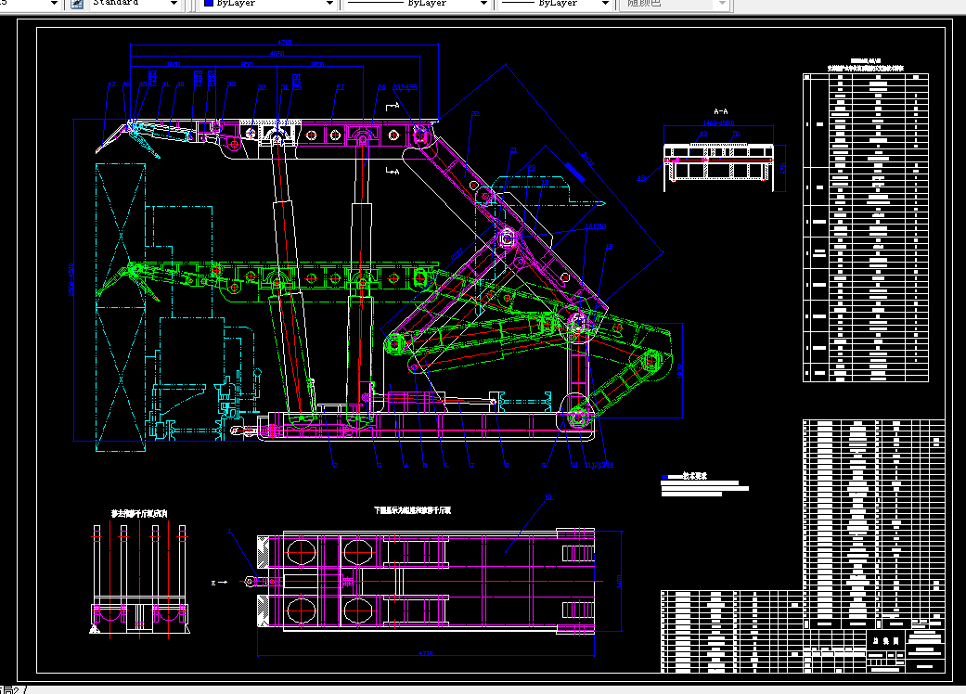Screen dimensions: 966x694
Task: Select the 1400-1550 dimension text
Action: coord(718,123)
